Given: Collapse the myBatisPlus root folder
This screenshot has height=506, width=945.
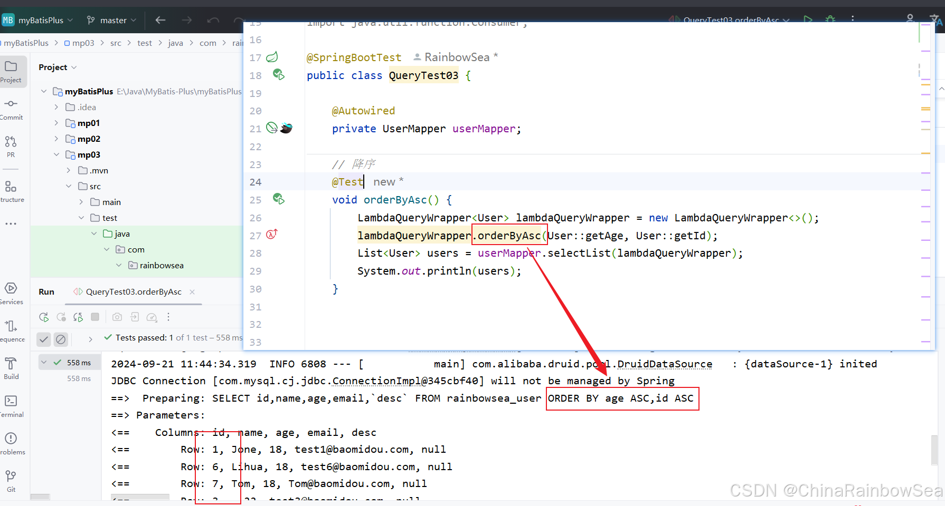Looking at the screenshot, I should coord(44,91).
